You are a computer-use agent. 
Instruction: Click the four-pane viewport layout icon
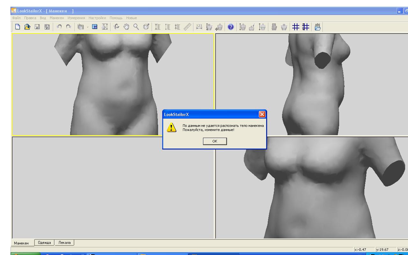coord(95,27)
